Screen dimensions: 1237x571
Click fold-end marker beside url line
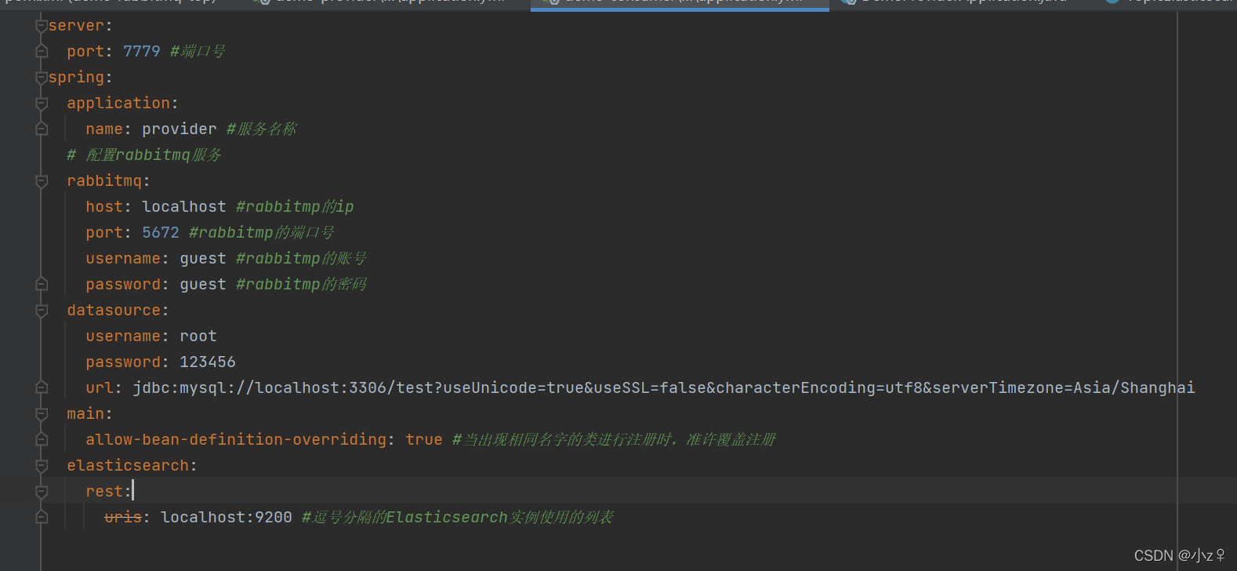(x=42, y=388)
